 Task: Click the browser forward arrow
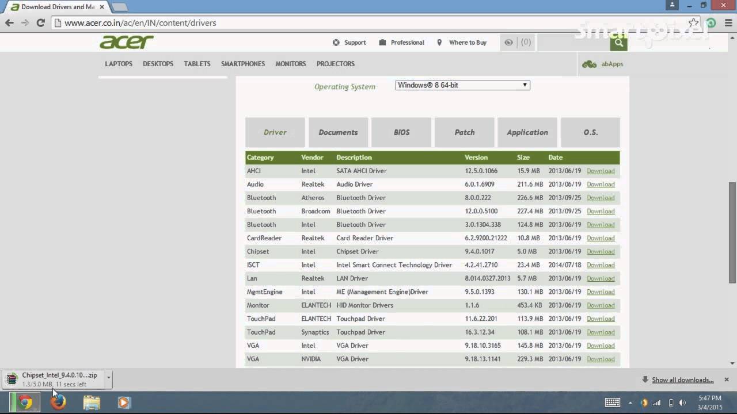[x=25, y=23]
